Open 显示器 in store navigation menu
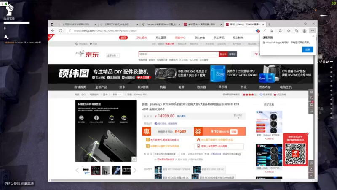 click(223, 87)
